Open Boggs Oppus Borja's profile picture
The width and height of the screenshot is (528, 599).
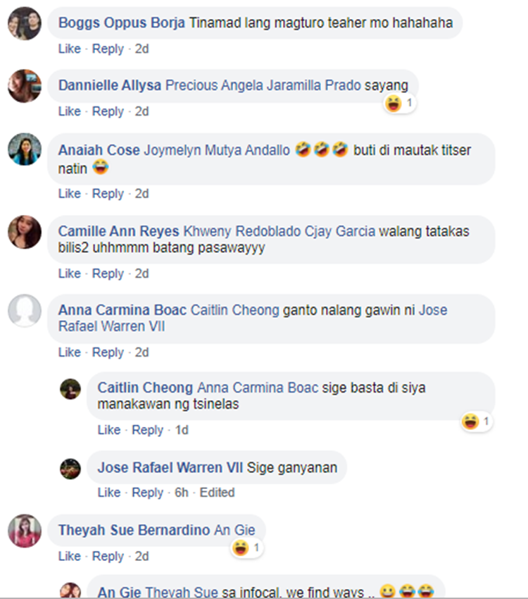tap(25, 23)
